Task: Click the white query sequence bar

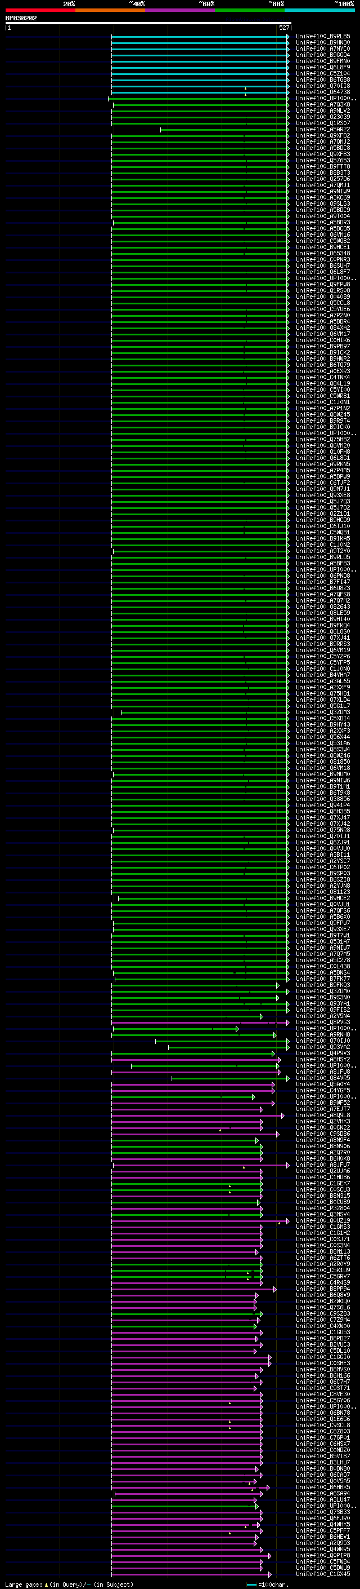Action: pyautogui.click(x=148, y=23)
